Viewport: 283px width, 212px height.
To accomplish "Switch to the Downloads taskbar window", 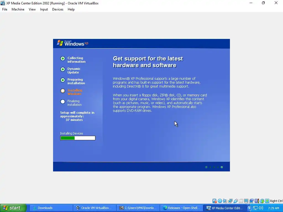I will [51, 208].
